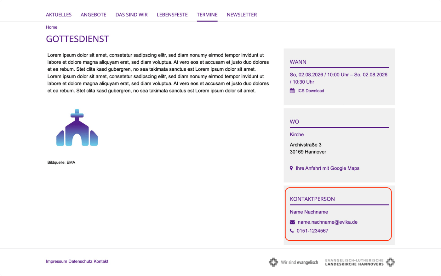Click the text 30169 Hannover
This screenshot has width=441, height=276.
[x=308, y=152]
